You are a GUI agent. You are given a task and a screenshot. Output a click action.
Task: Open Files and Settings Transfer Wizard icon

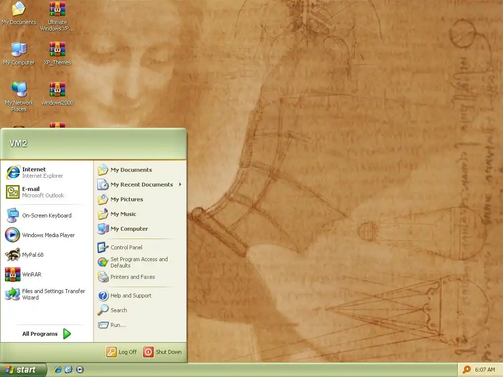click(13, 294)
